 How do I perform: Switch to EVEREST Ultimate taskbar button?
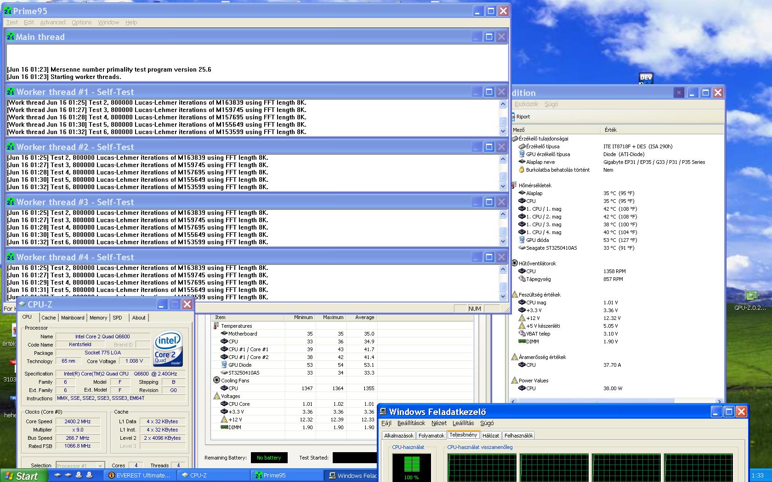click(140, 476)
